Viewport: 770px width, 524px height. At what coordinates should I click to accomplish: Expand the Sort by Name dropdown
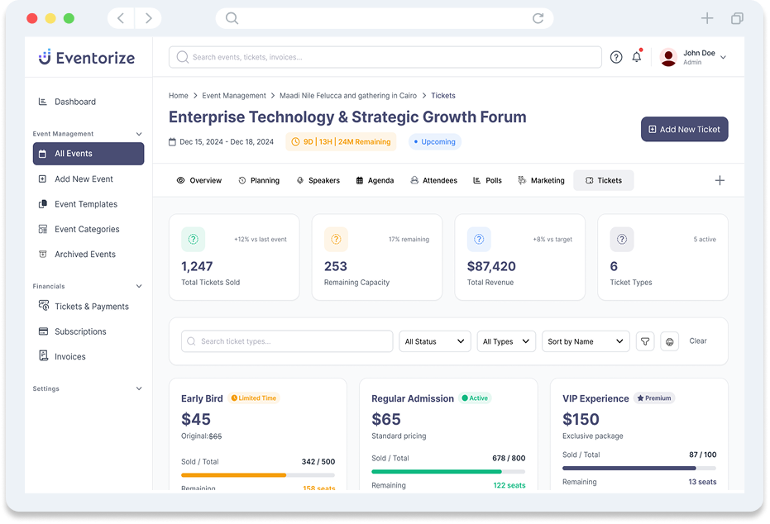(586, 341)
